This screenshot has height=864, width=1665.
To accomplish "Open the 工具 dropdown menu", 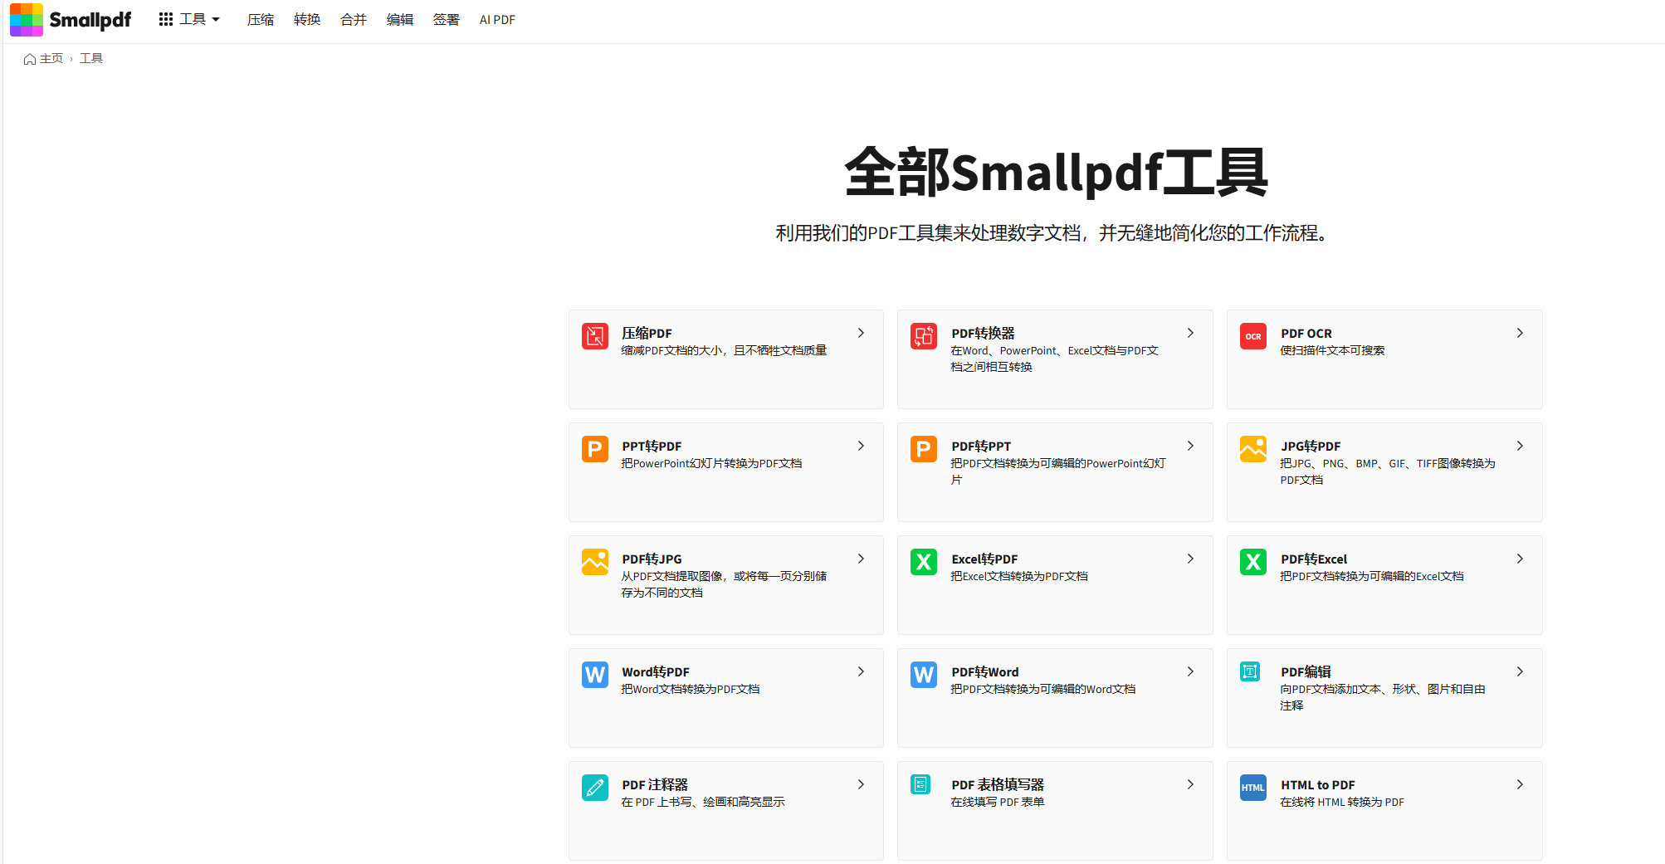I will (189, 19).
